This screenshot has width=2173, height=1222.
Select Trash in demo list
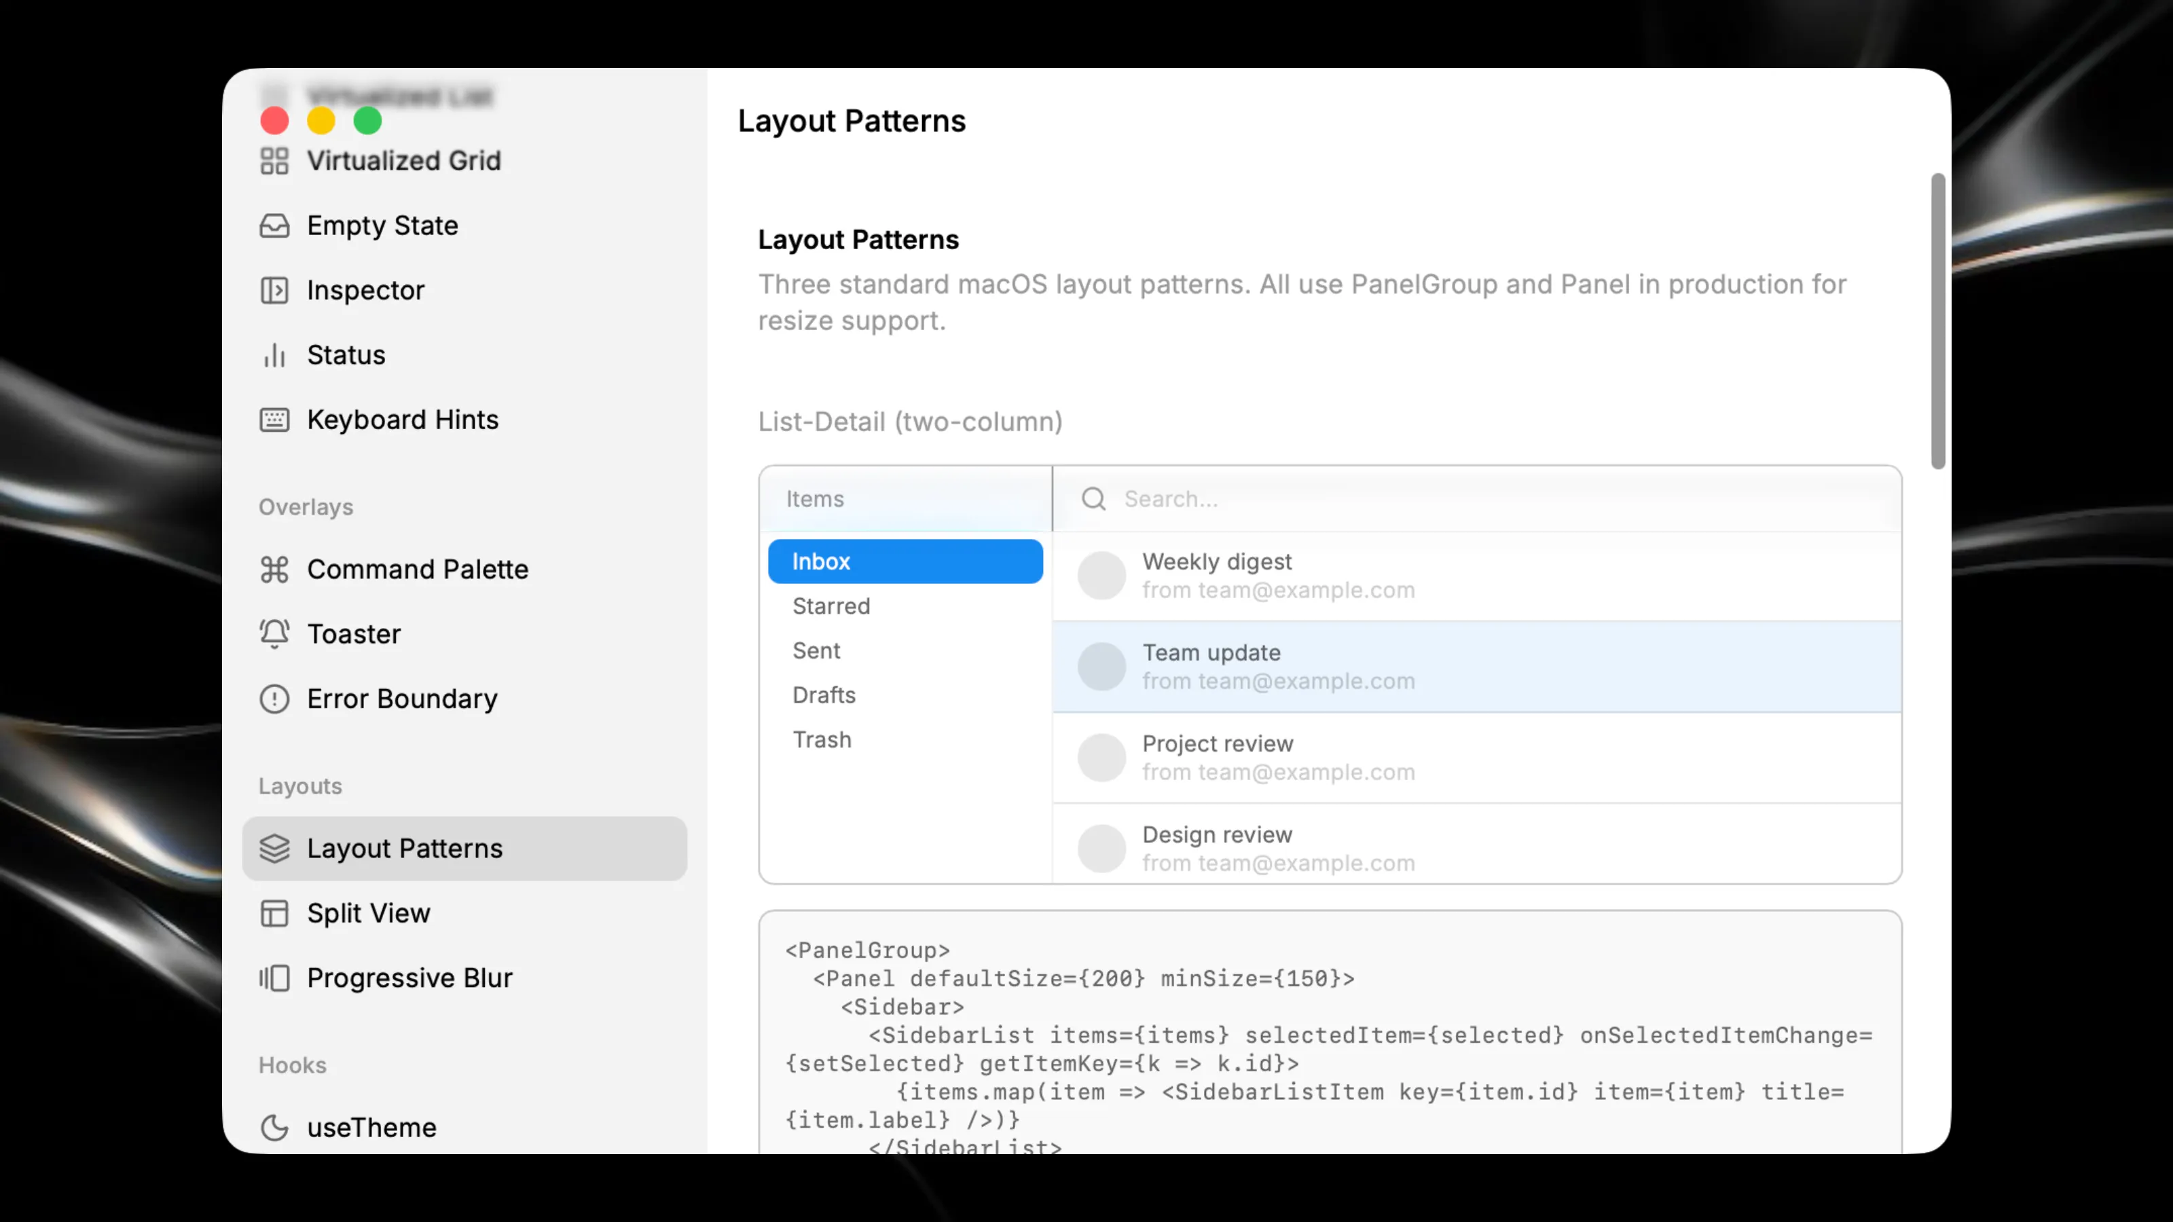click(x=905, y=739)
